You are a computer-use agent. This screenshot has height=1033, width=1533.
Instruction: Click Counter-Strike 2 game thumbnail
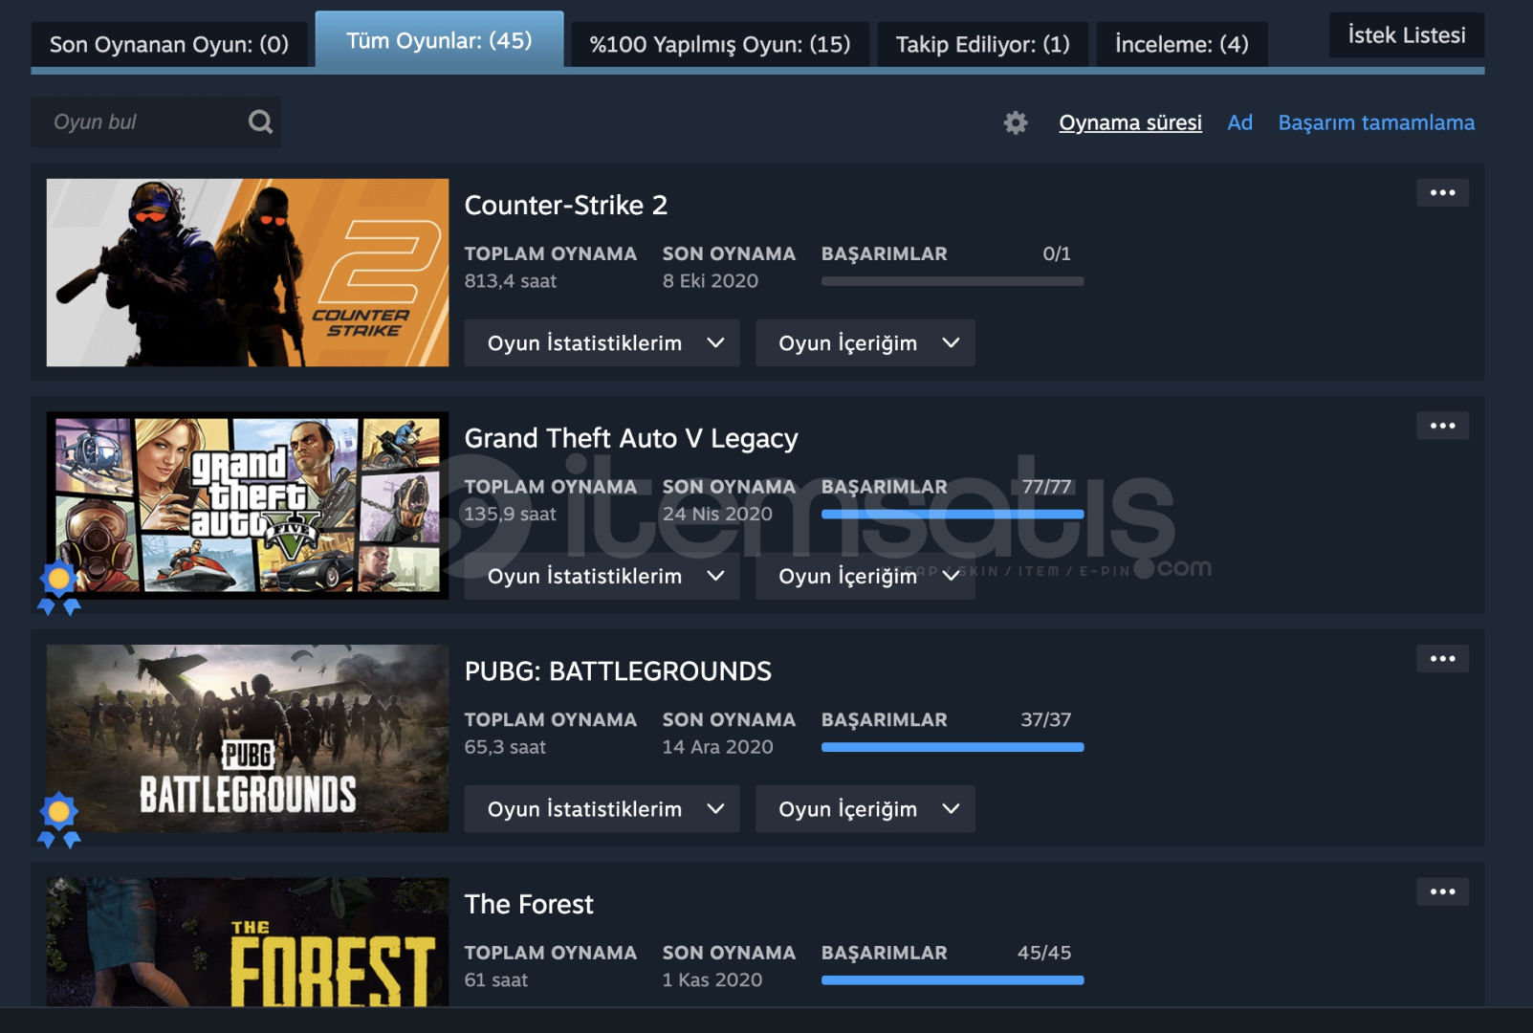click(x=248, y=273)
